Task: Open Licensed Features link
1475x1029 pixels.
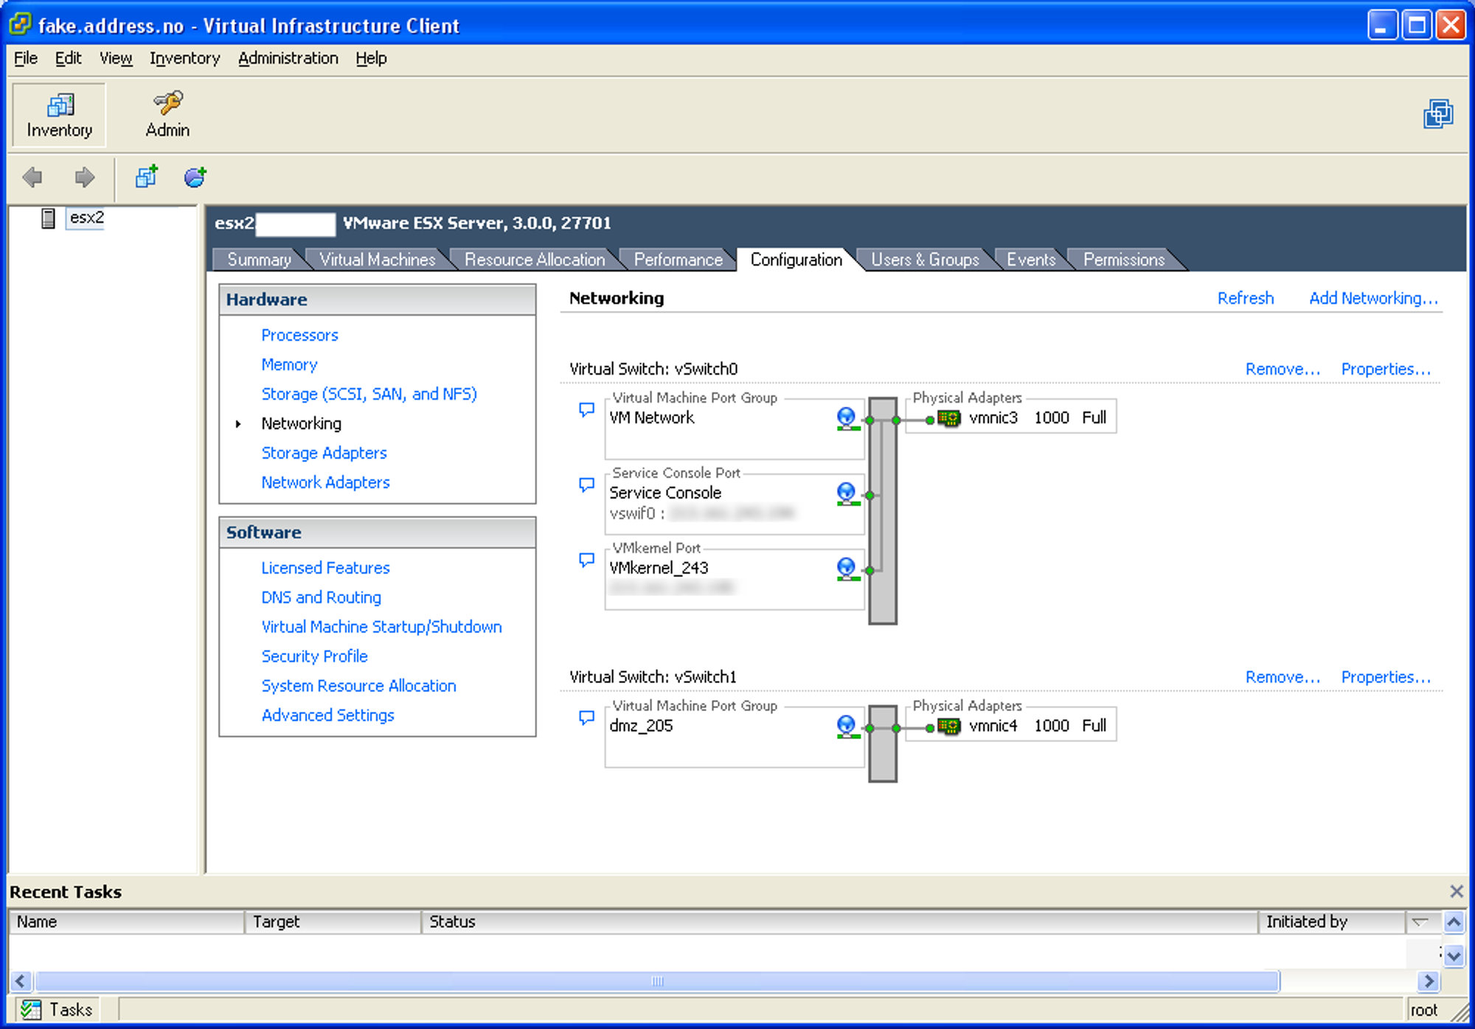Action: click(x=325, y=568)
